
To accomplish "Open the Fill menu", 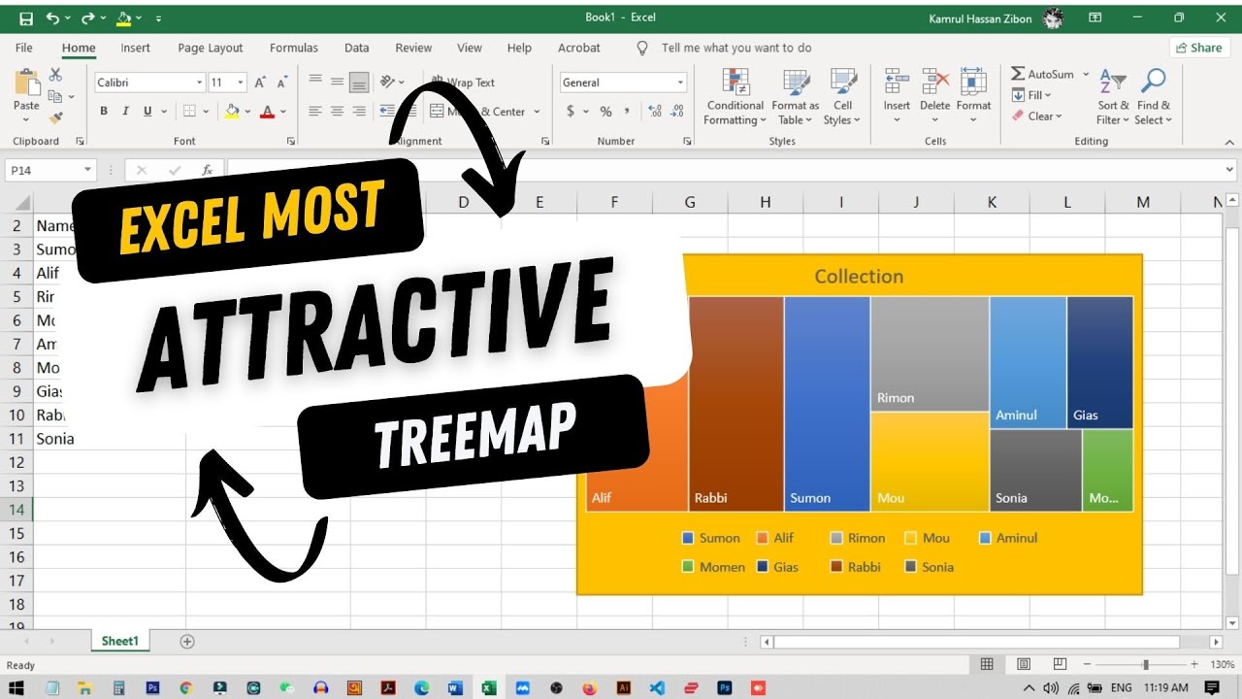I will point(1031,95).
